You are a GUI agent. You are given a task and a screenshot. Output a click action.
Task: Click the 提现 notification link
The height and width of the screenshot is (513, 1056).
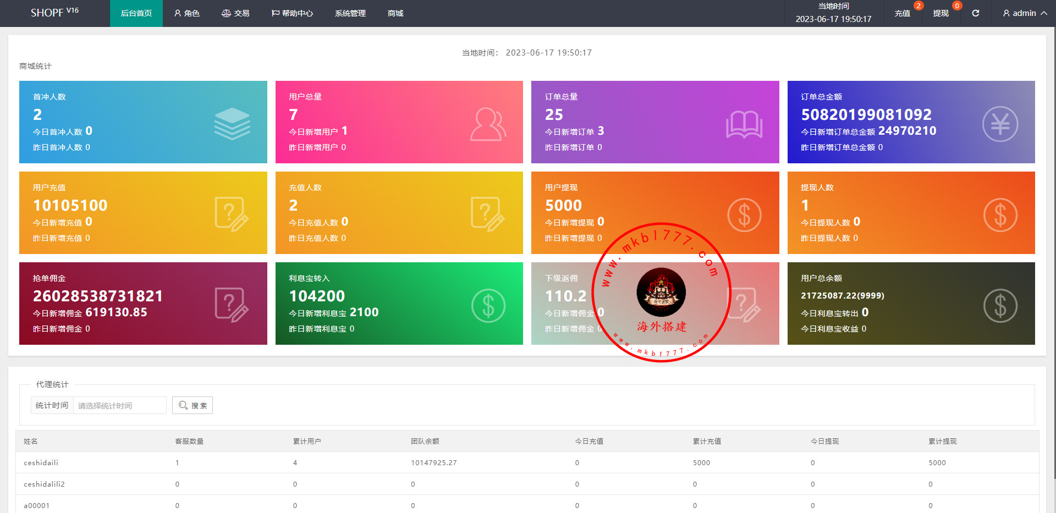pyautogui.click(x=941, y=13)
